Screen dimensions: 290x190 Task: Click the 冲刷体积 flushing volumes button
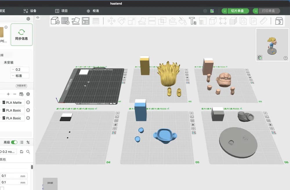pos(21,86)
